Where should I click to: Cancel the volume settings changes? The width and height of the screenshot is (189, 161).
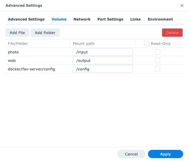click(x=131, y=154)
